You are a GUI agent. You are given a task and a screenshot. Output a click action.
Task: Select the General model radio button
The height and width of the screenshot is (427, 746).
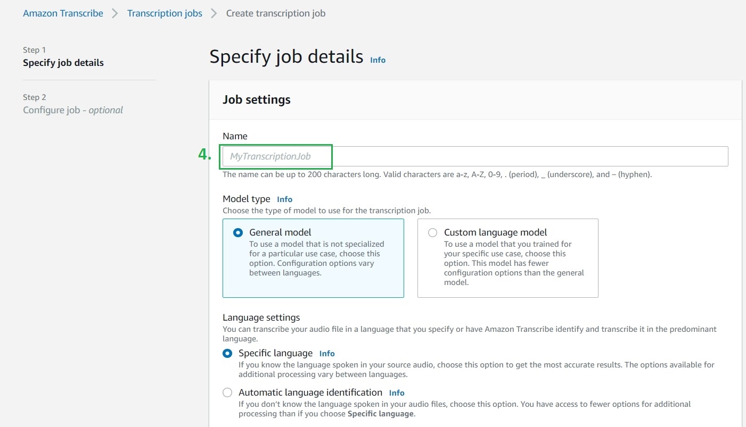[x=238, y=232]
